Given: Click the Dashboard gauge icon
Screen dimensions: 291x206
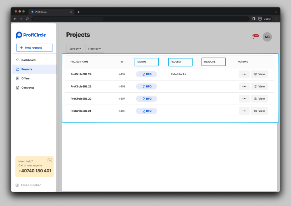Looking at the screenshot, I should pyautogui.click(x=18, y=60).
